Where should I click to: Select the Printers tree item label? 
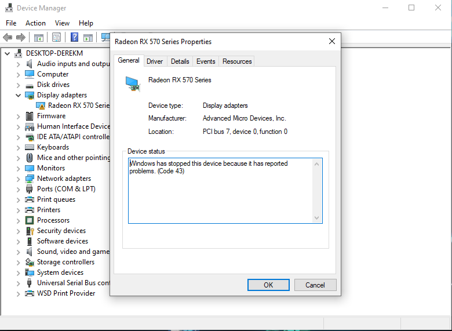coord(49,210)
